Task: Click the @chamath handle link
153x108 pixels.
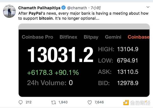Action: coord(76,8)
